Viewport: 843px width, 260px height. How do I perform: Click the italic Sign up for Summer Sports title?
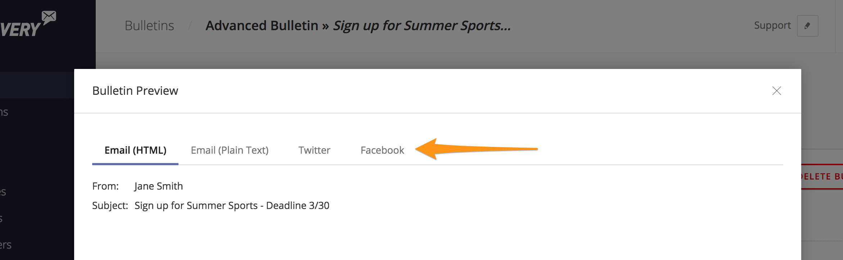tap(421, 26)
